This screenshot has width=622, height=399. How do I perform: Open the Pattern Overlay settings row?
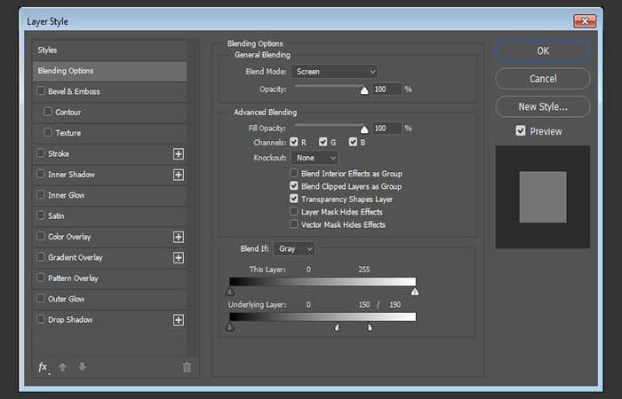point(109,278)
